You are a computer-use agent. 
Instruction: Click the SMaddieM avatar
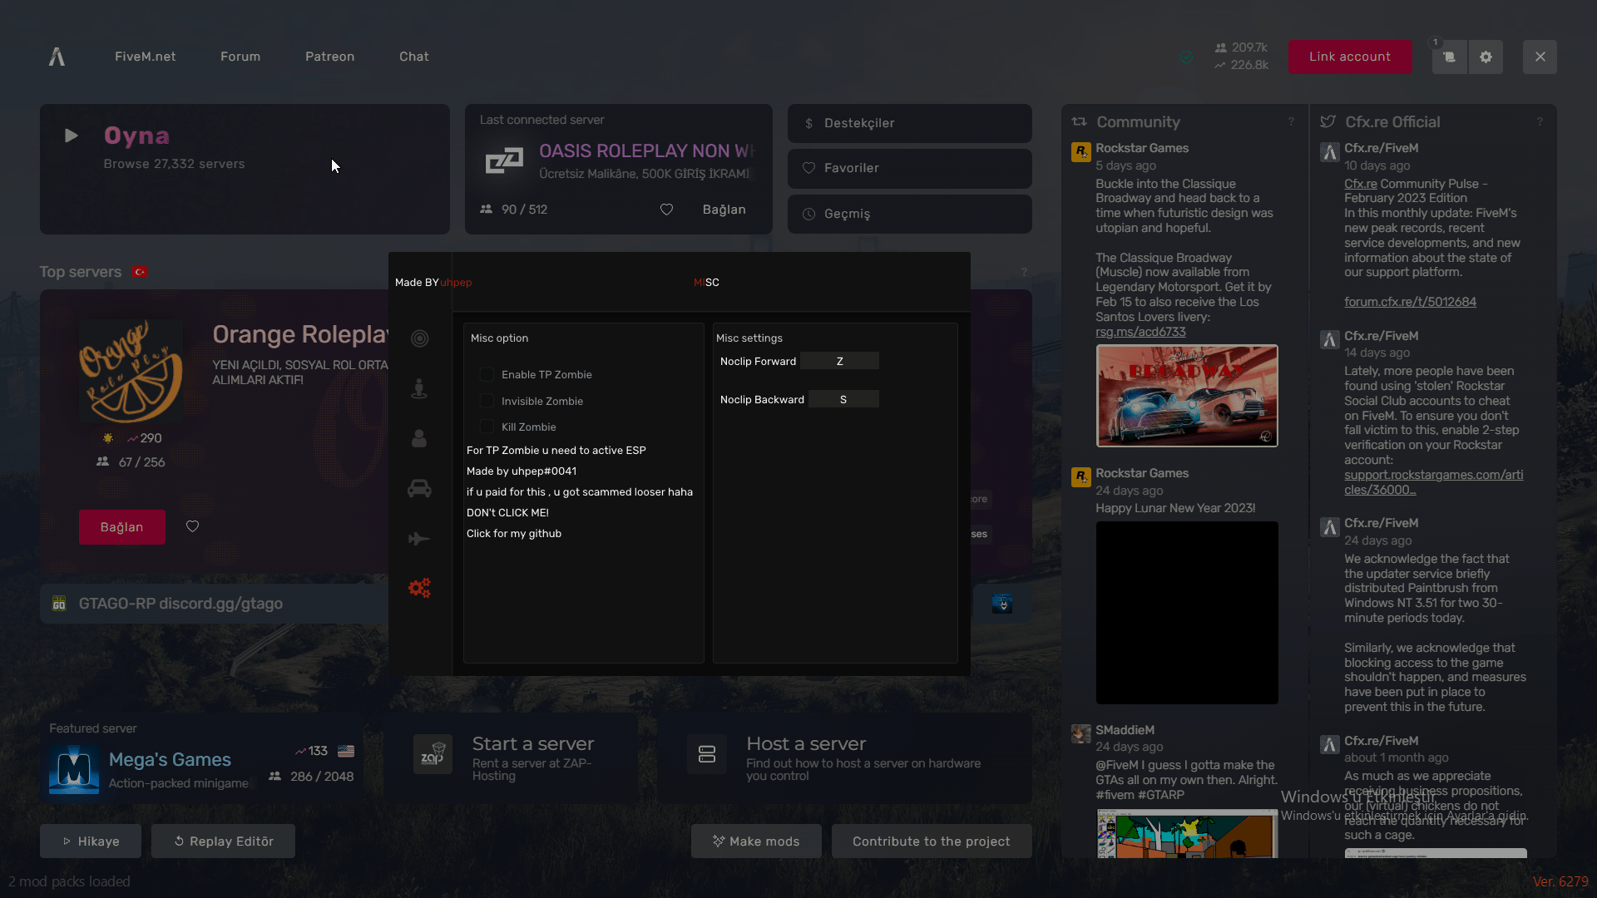click(x=1080, y=733)
